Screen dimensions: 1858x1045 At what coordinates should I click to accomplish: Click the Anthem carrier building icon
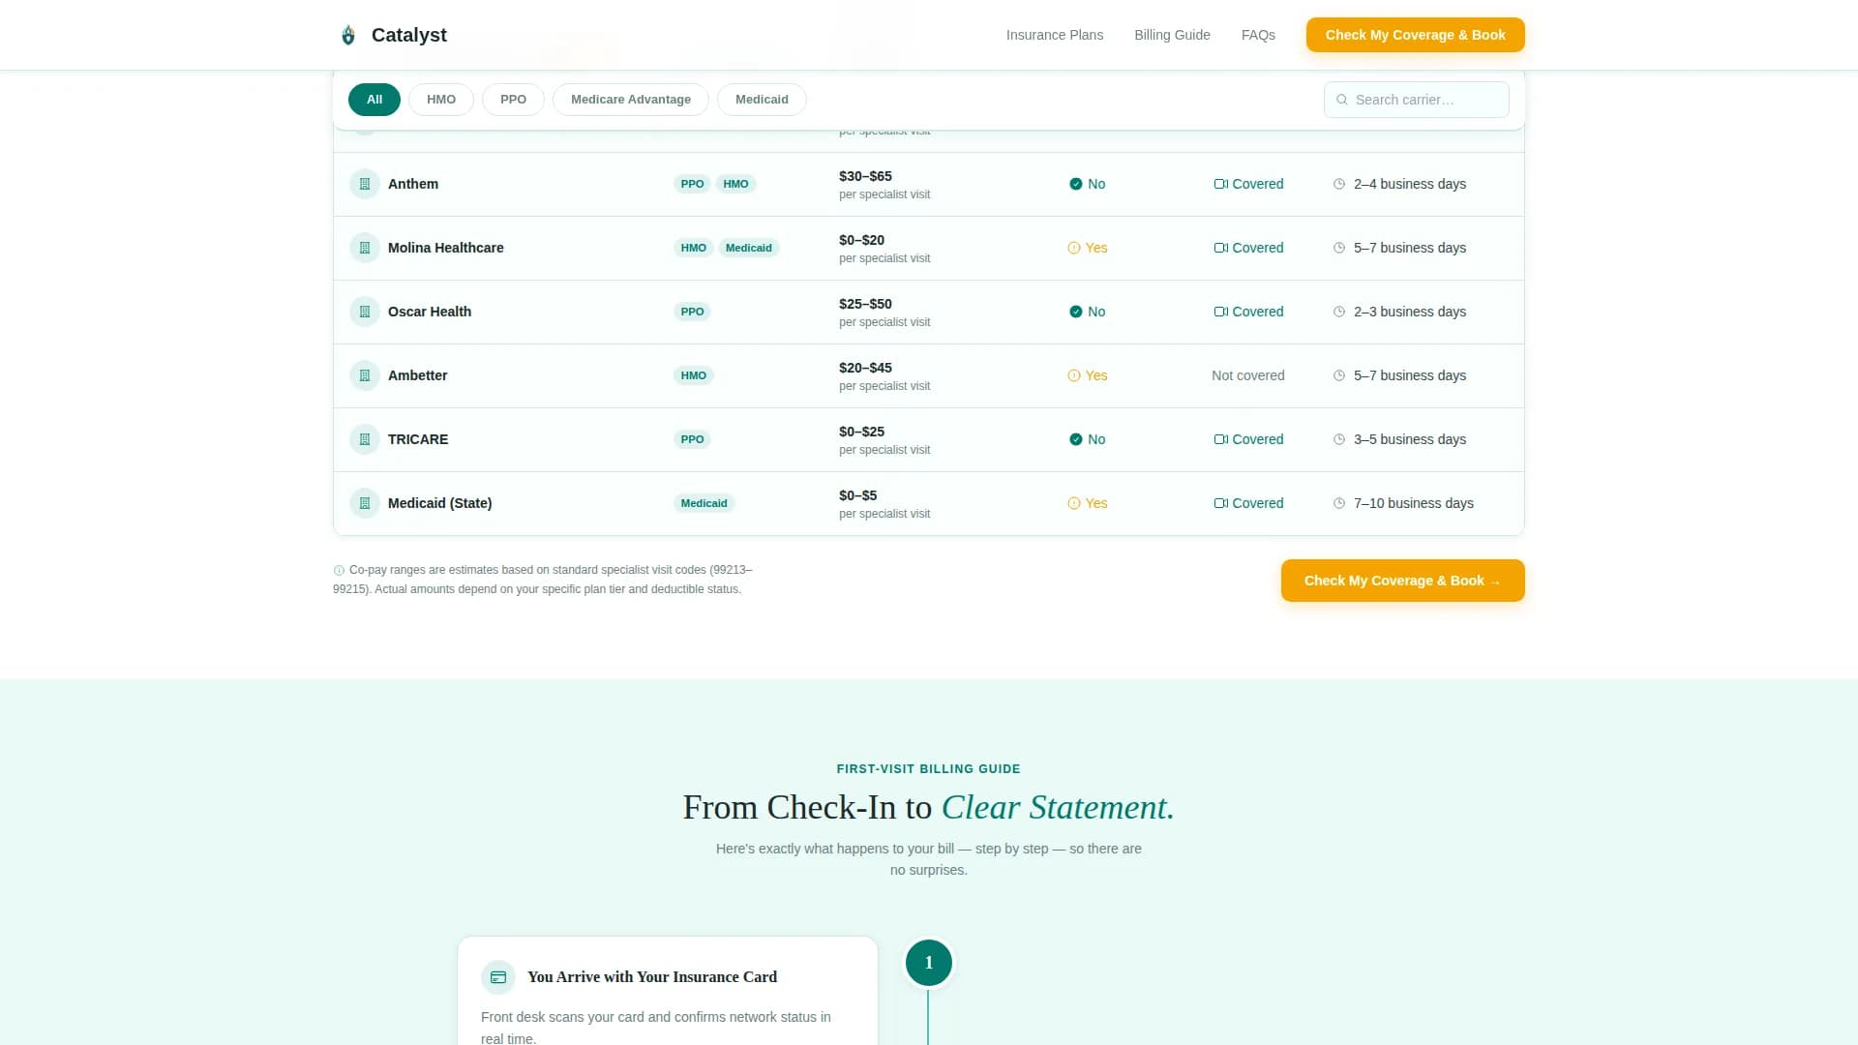click(x=365, y=184)
